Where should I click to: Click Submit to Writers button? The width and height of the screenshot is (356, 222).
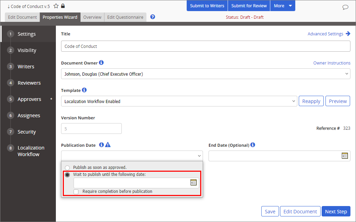[x=207, y=6]
